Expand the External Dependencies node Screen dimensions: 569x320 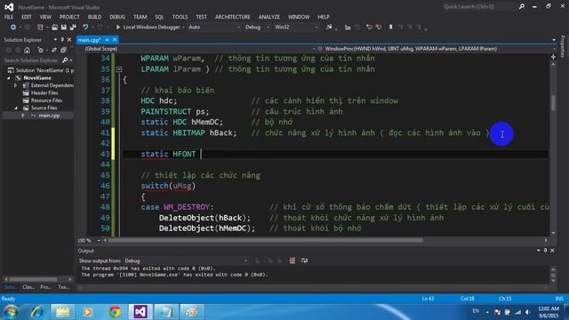(x=16, y=85)
